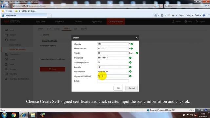Open the IE Page menu dropdown

click(x=181, y=15)
